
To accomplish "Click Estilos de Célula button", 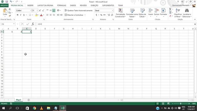I will tap(142, 13).
